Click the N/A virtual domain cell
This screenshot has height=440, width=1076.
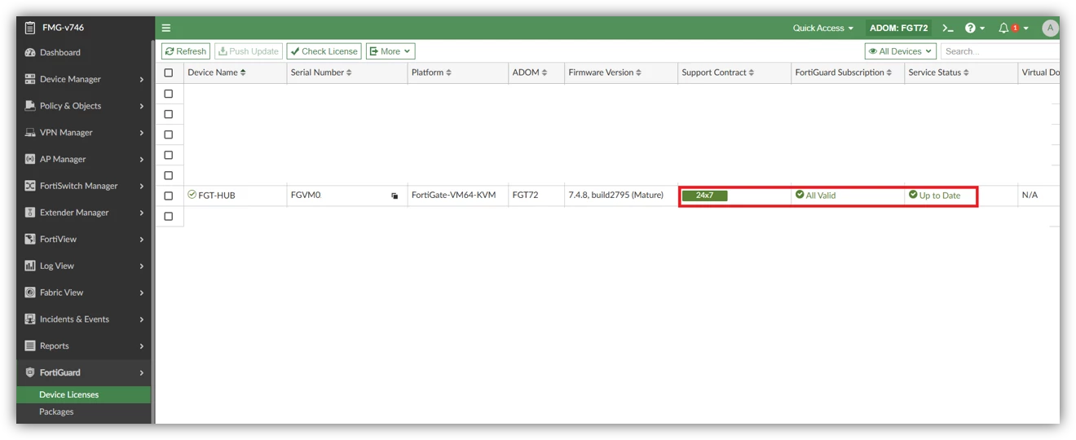[1030, 196]
